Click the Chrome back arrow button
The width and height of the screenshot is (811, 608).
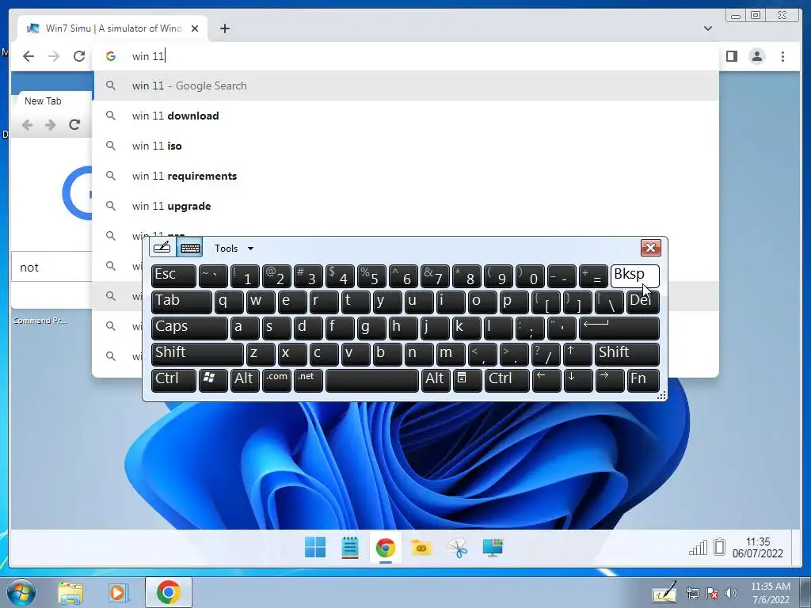(x=29, y=56)
